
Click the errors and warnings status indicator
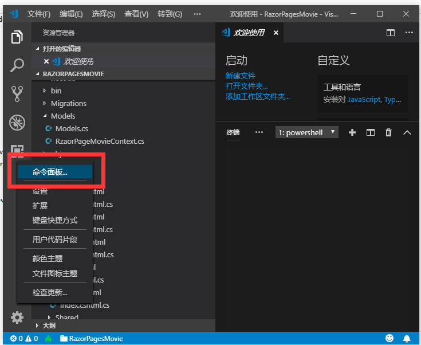(x=24, y=339)
